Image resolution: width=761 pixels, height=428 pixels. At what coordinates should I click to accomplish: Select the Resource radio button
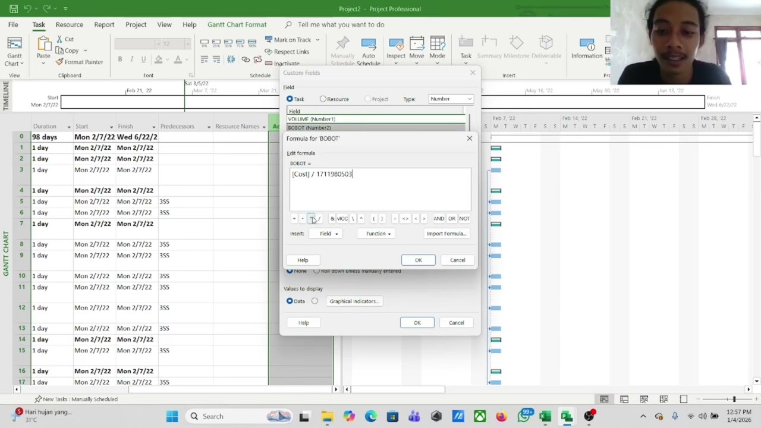[x=323, y=99]
